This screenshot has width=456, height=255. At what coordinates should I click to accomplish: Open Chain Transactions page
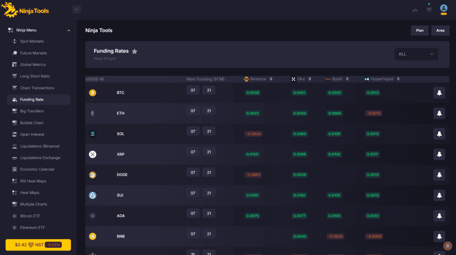pyautogui.click(x=37, y=88)
